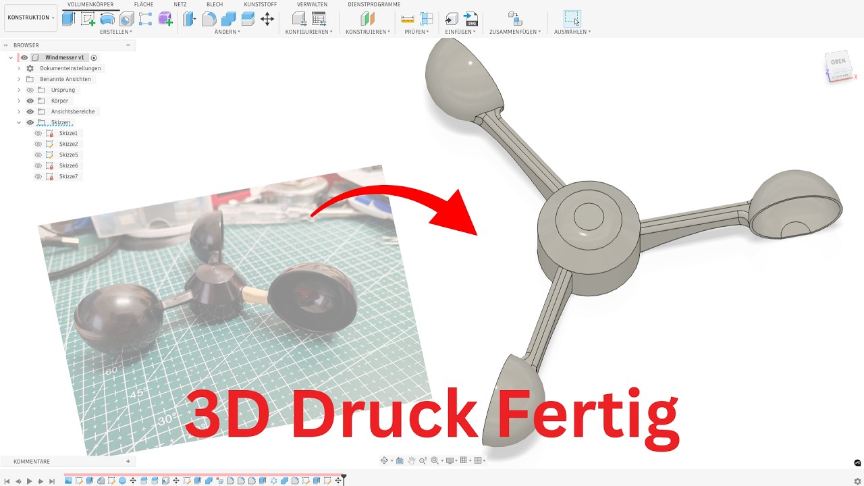Open the Erstellen dropdown menu

[116, 32]
